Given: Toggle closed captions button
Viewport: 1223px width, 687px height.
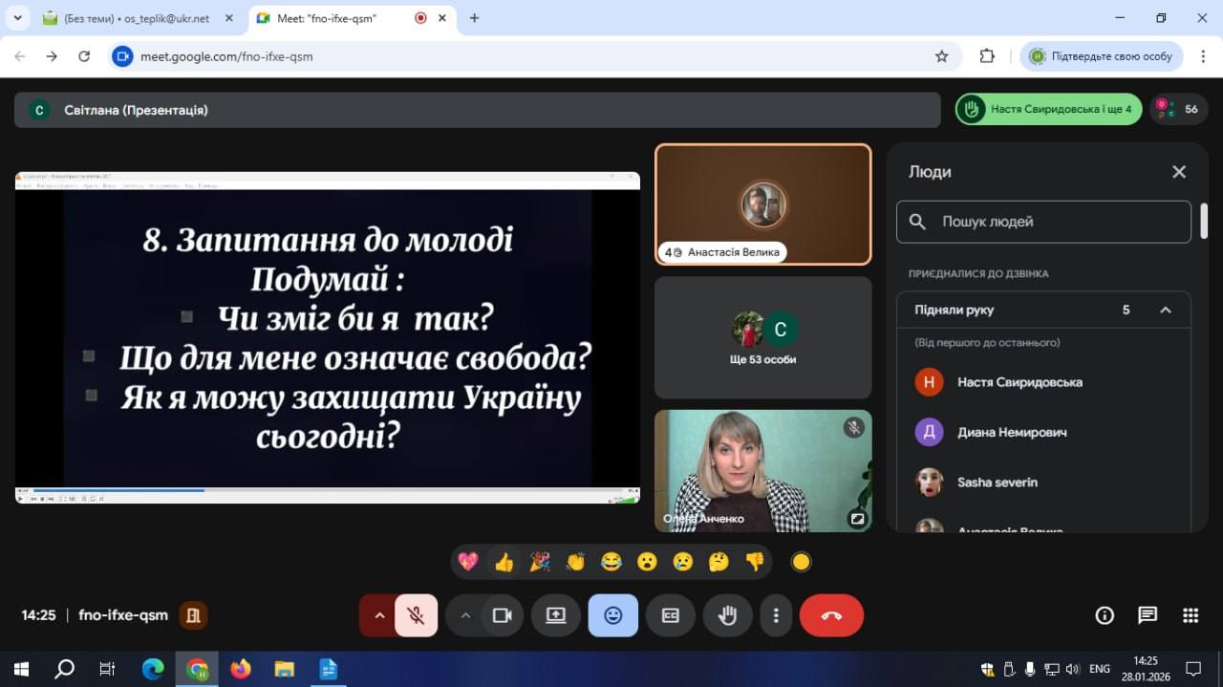Looking at the screenshot, I should coord(671,615).
